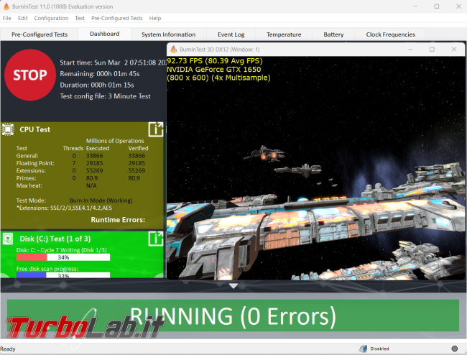The height and width of the screenshot is (355, 467).
Task: Open the Test menu
Action: tap(80, 18)
